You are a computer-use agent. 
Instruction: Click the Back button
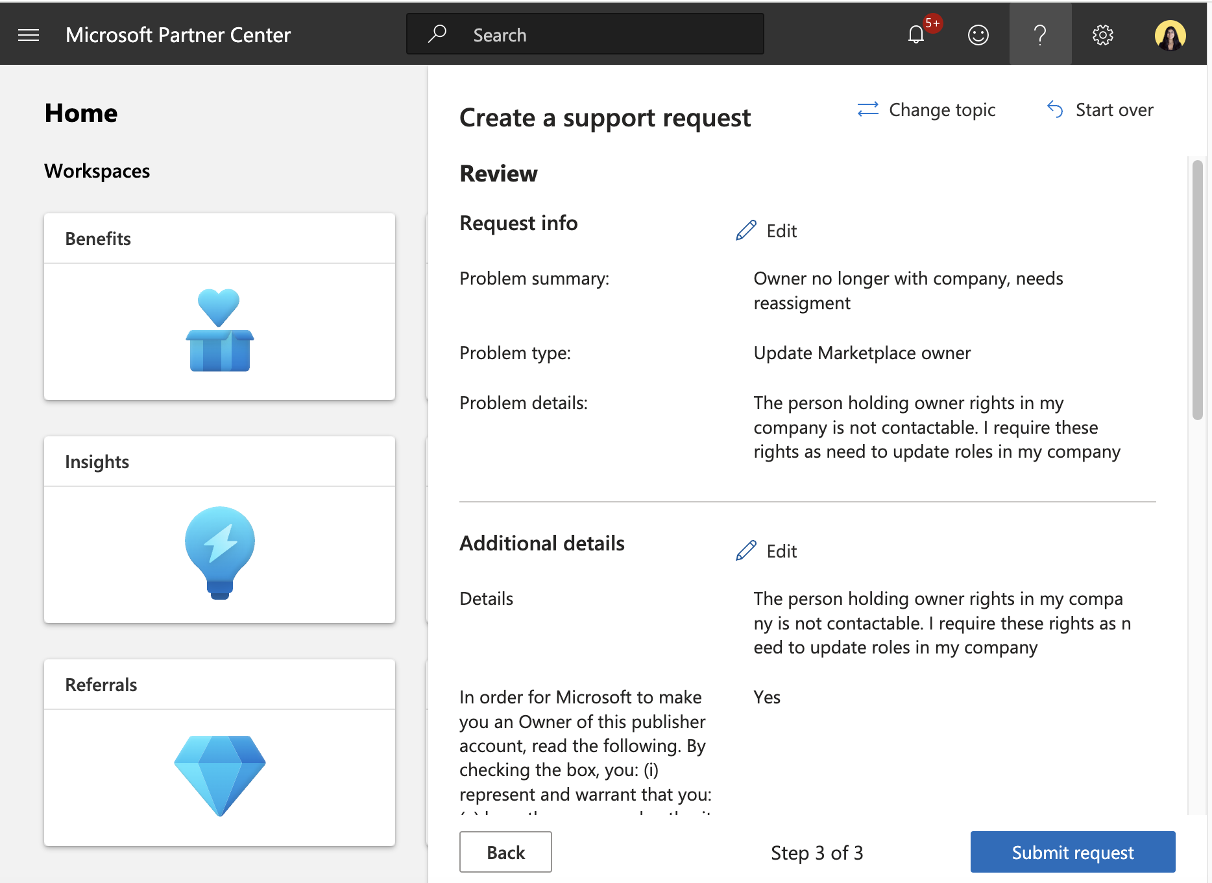pyautogui.click(x=505, y=852)
